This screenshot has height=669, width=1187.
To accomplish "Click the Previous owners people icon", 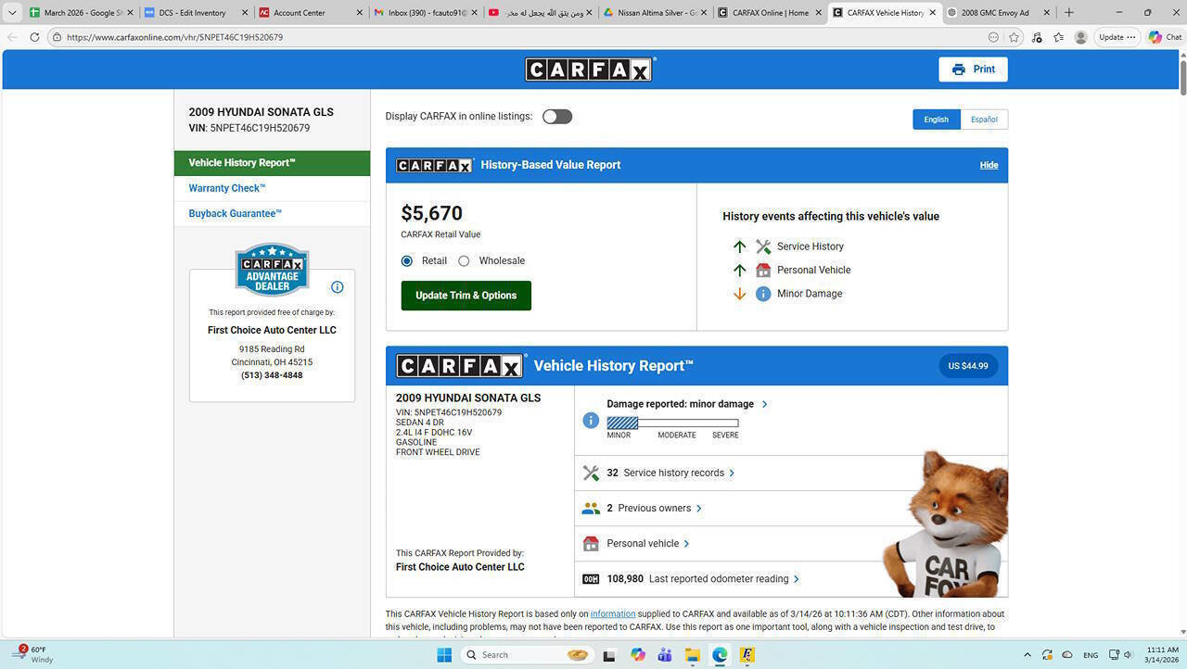I will 591,509.
